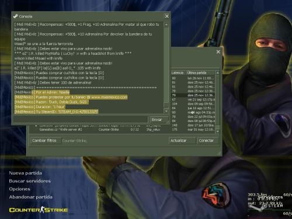Click the 'dom 22 jul 09:03a.m' entry
Screen dimensions: 292x219
click(x=201, y=117)
